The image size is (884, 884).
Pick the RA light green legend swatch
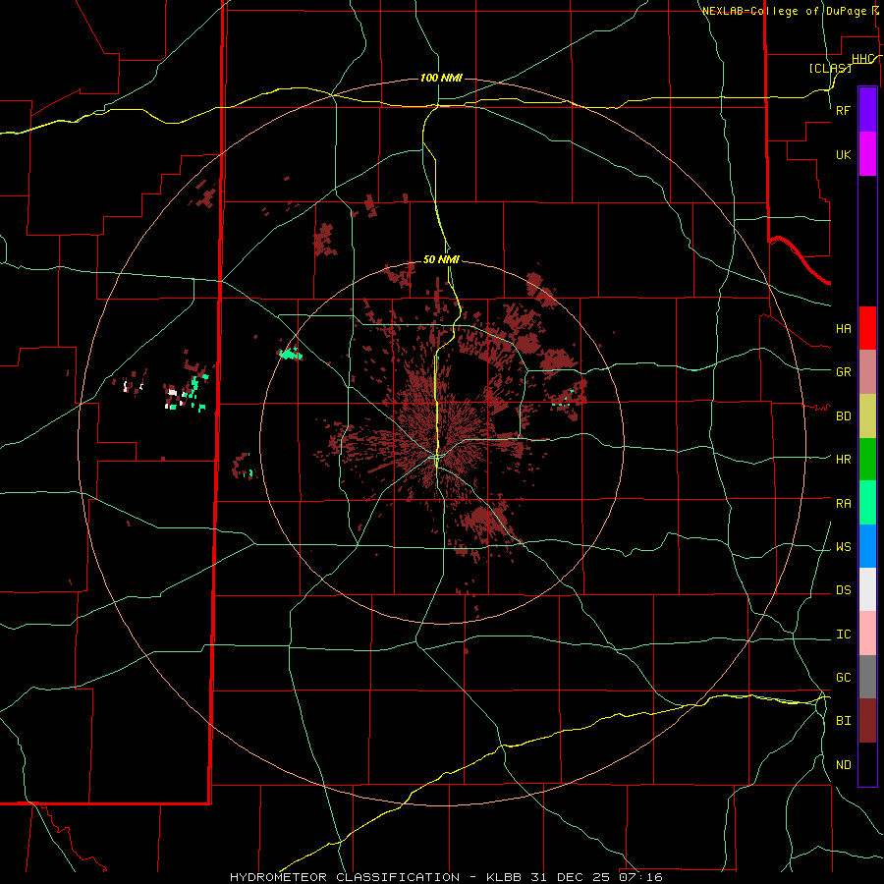pos(867,503)
